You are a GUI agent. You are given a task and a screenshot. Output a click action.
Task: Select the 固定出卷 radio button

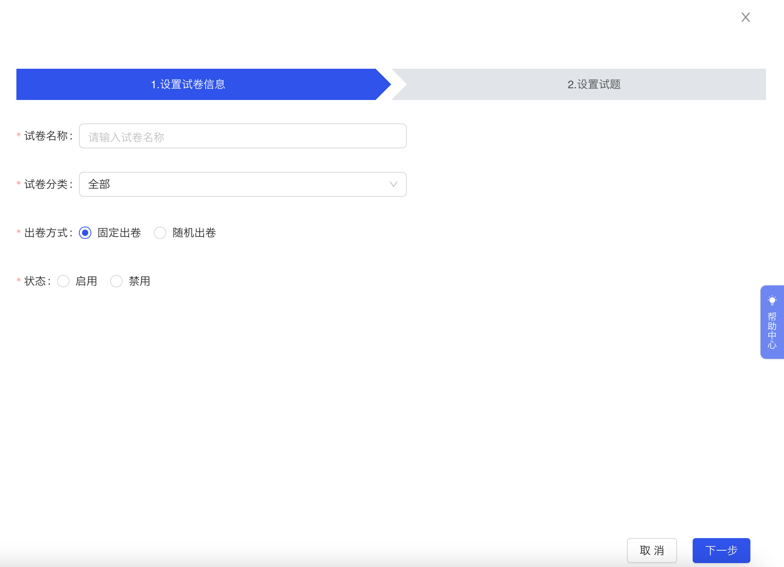tap(85, 233)
